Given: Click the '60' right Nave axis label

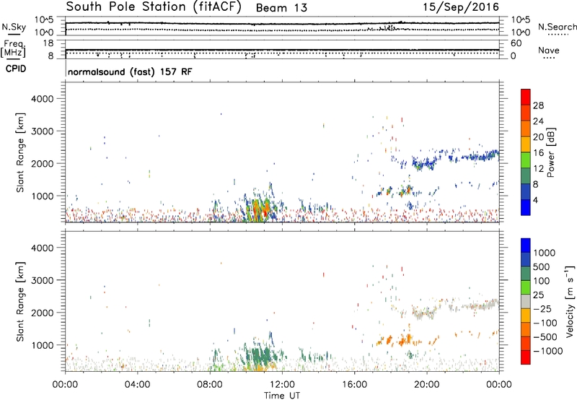Looking at the screenshot, I should click(x=516, y=43).
